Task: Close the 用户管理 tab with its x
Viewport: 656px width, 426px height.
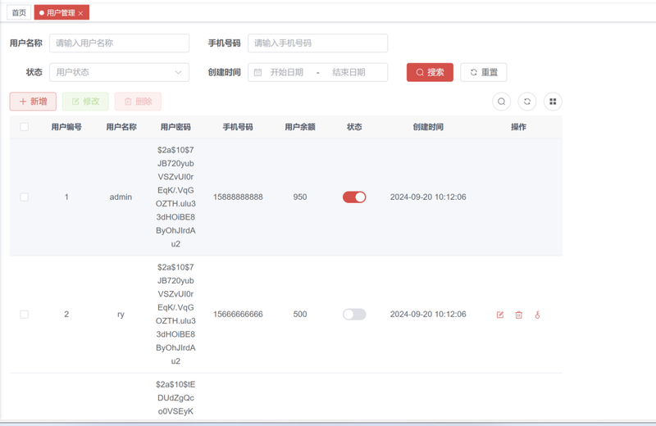Action: [81, 13]
